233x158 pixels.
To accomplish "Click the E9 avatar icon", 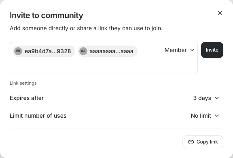I will pyautogui.click(x=18, y=51).
